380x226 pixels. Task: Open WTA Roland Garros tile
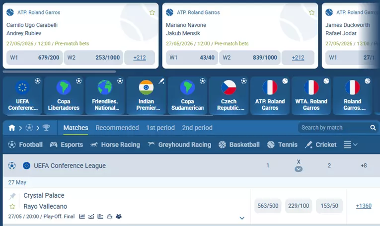coord(311,95)
